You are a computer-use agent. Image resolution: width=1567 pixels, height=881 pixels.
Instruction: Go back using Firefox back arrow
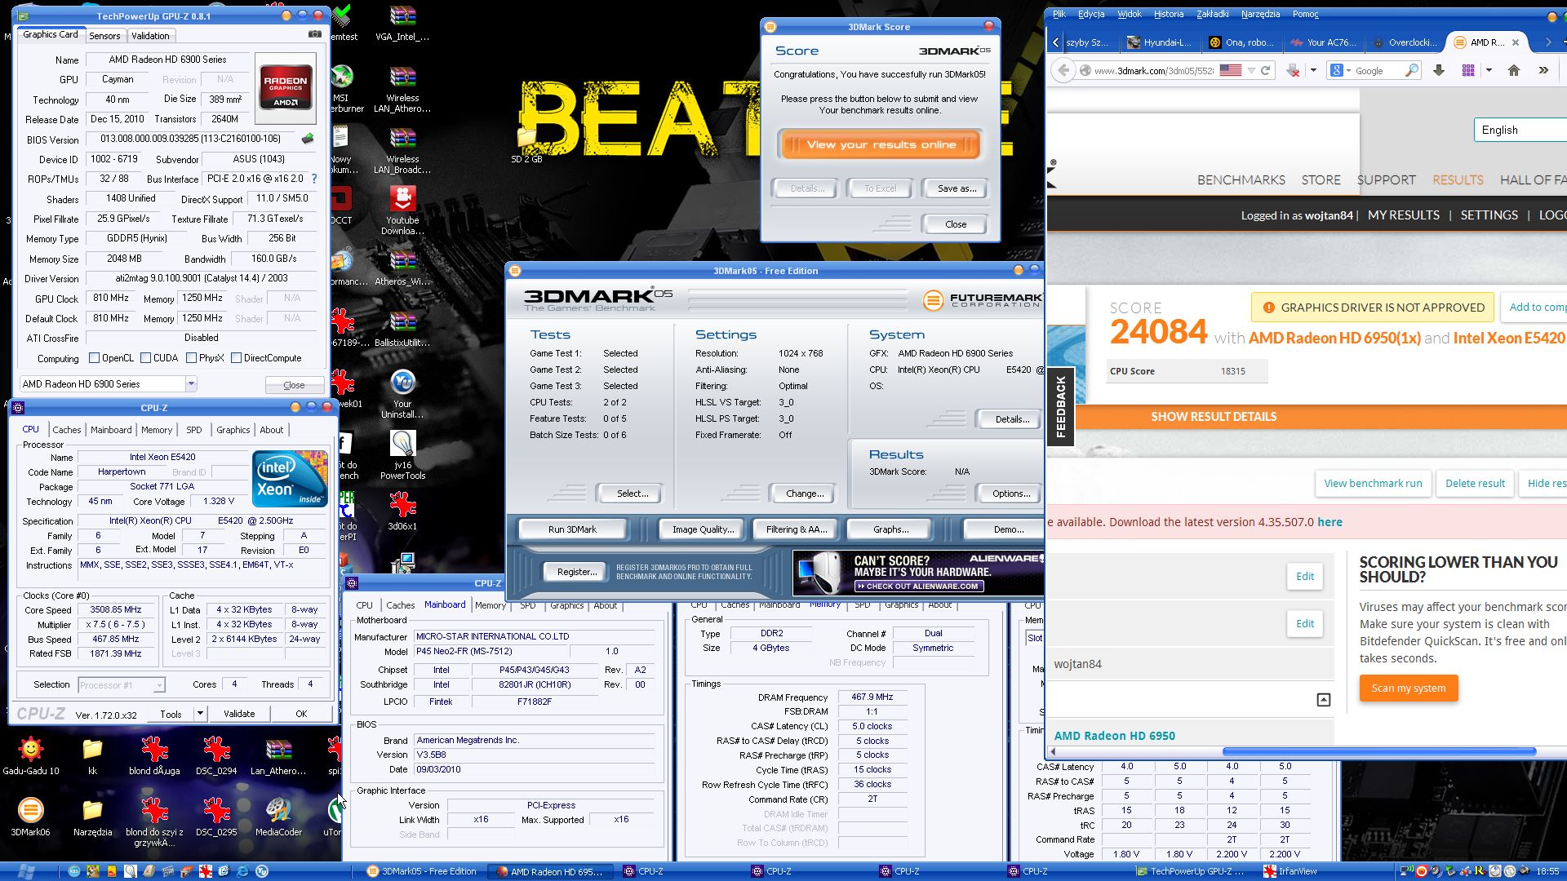(1063, 70)
